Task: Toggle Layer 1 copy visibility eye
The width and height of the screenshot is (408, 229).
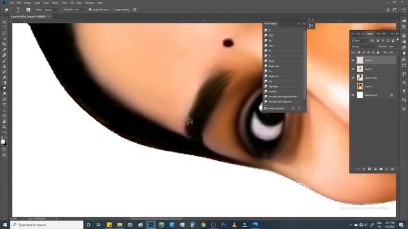Action: tap(353, 78)
